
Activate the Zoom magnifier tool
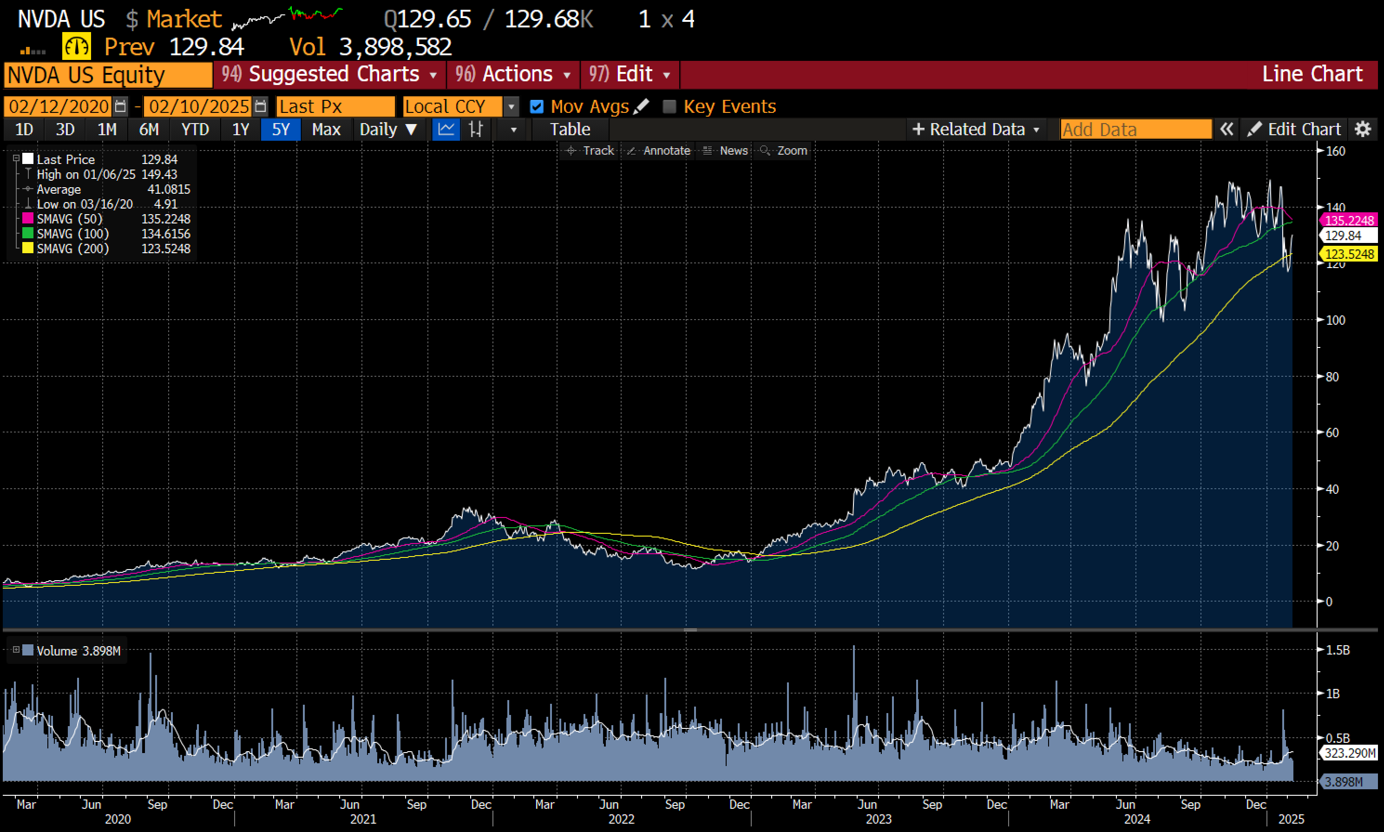click(783, 150)
